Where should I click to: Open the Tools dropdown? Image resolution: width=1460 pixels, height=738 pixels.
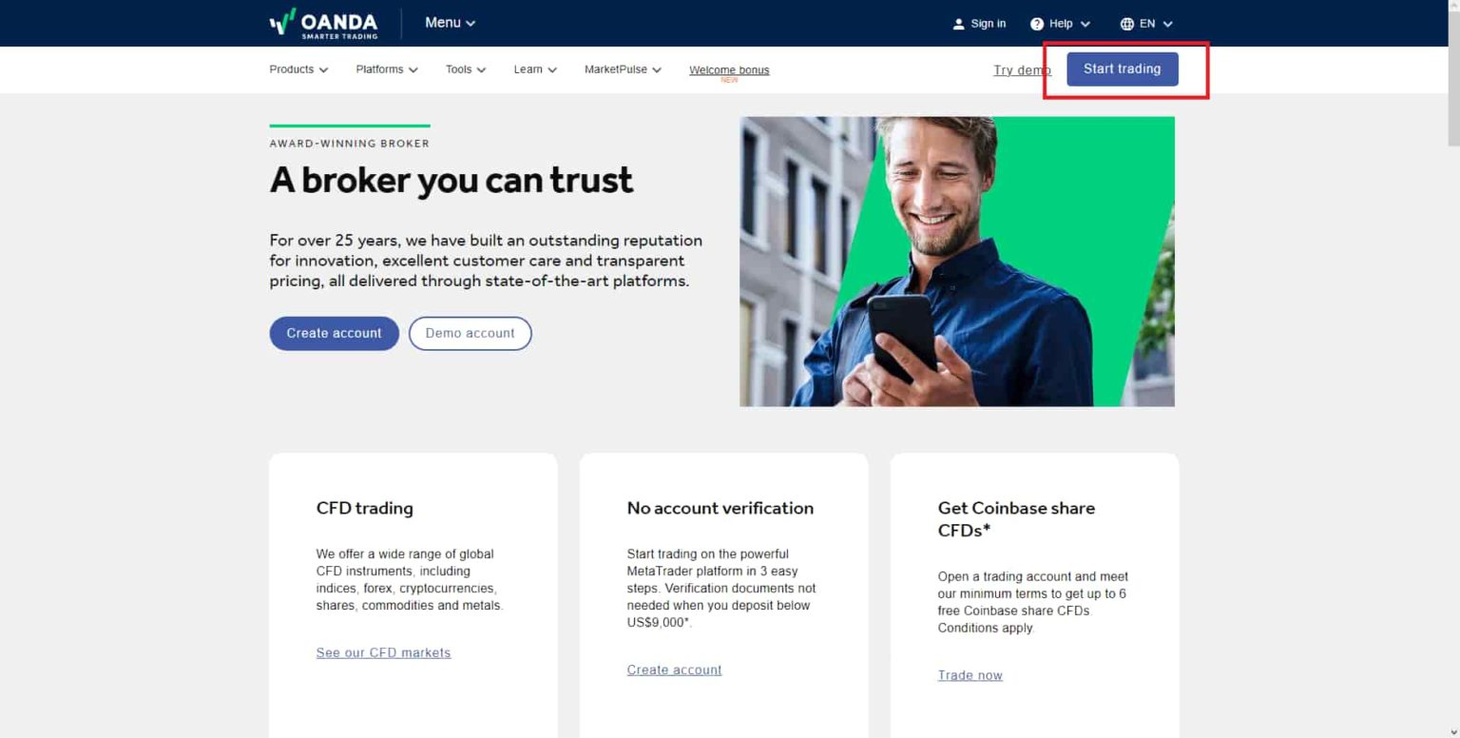click(465, 69)
